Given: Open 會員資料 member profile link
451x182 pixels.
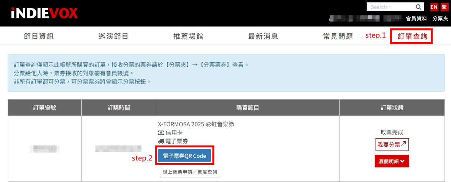Looking at the screenshot, I should coord(416,18).
